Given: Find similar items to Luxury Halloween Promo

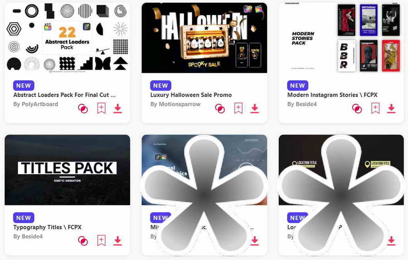Looking at the screenshot, I should [x=220, y=108].
